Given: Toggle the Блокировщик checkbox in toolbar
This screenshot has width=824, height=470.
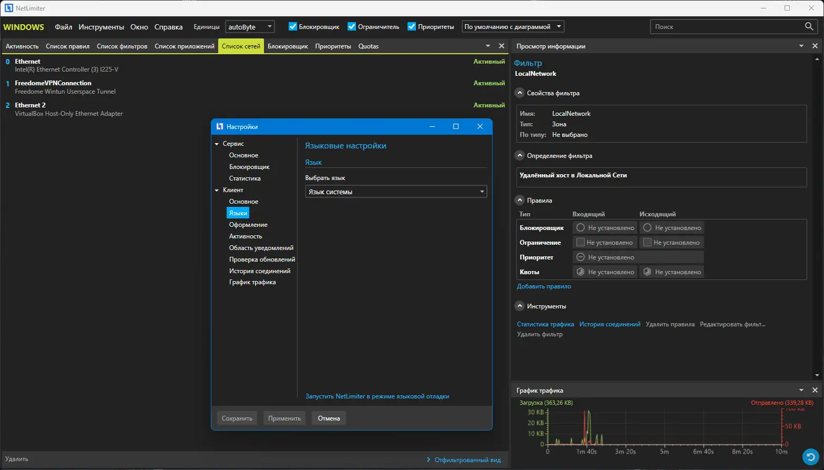Looking at the screenshot, I should [293, 27].
